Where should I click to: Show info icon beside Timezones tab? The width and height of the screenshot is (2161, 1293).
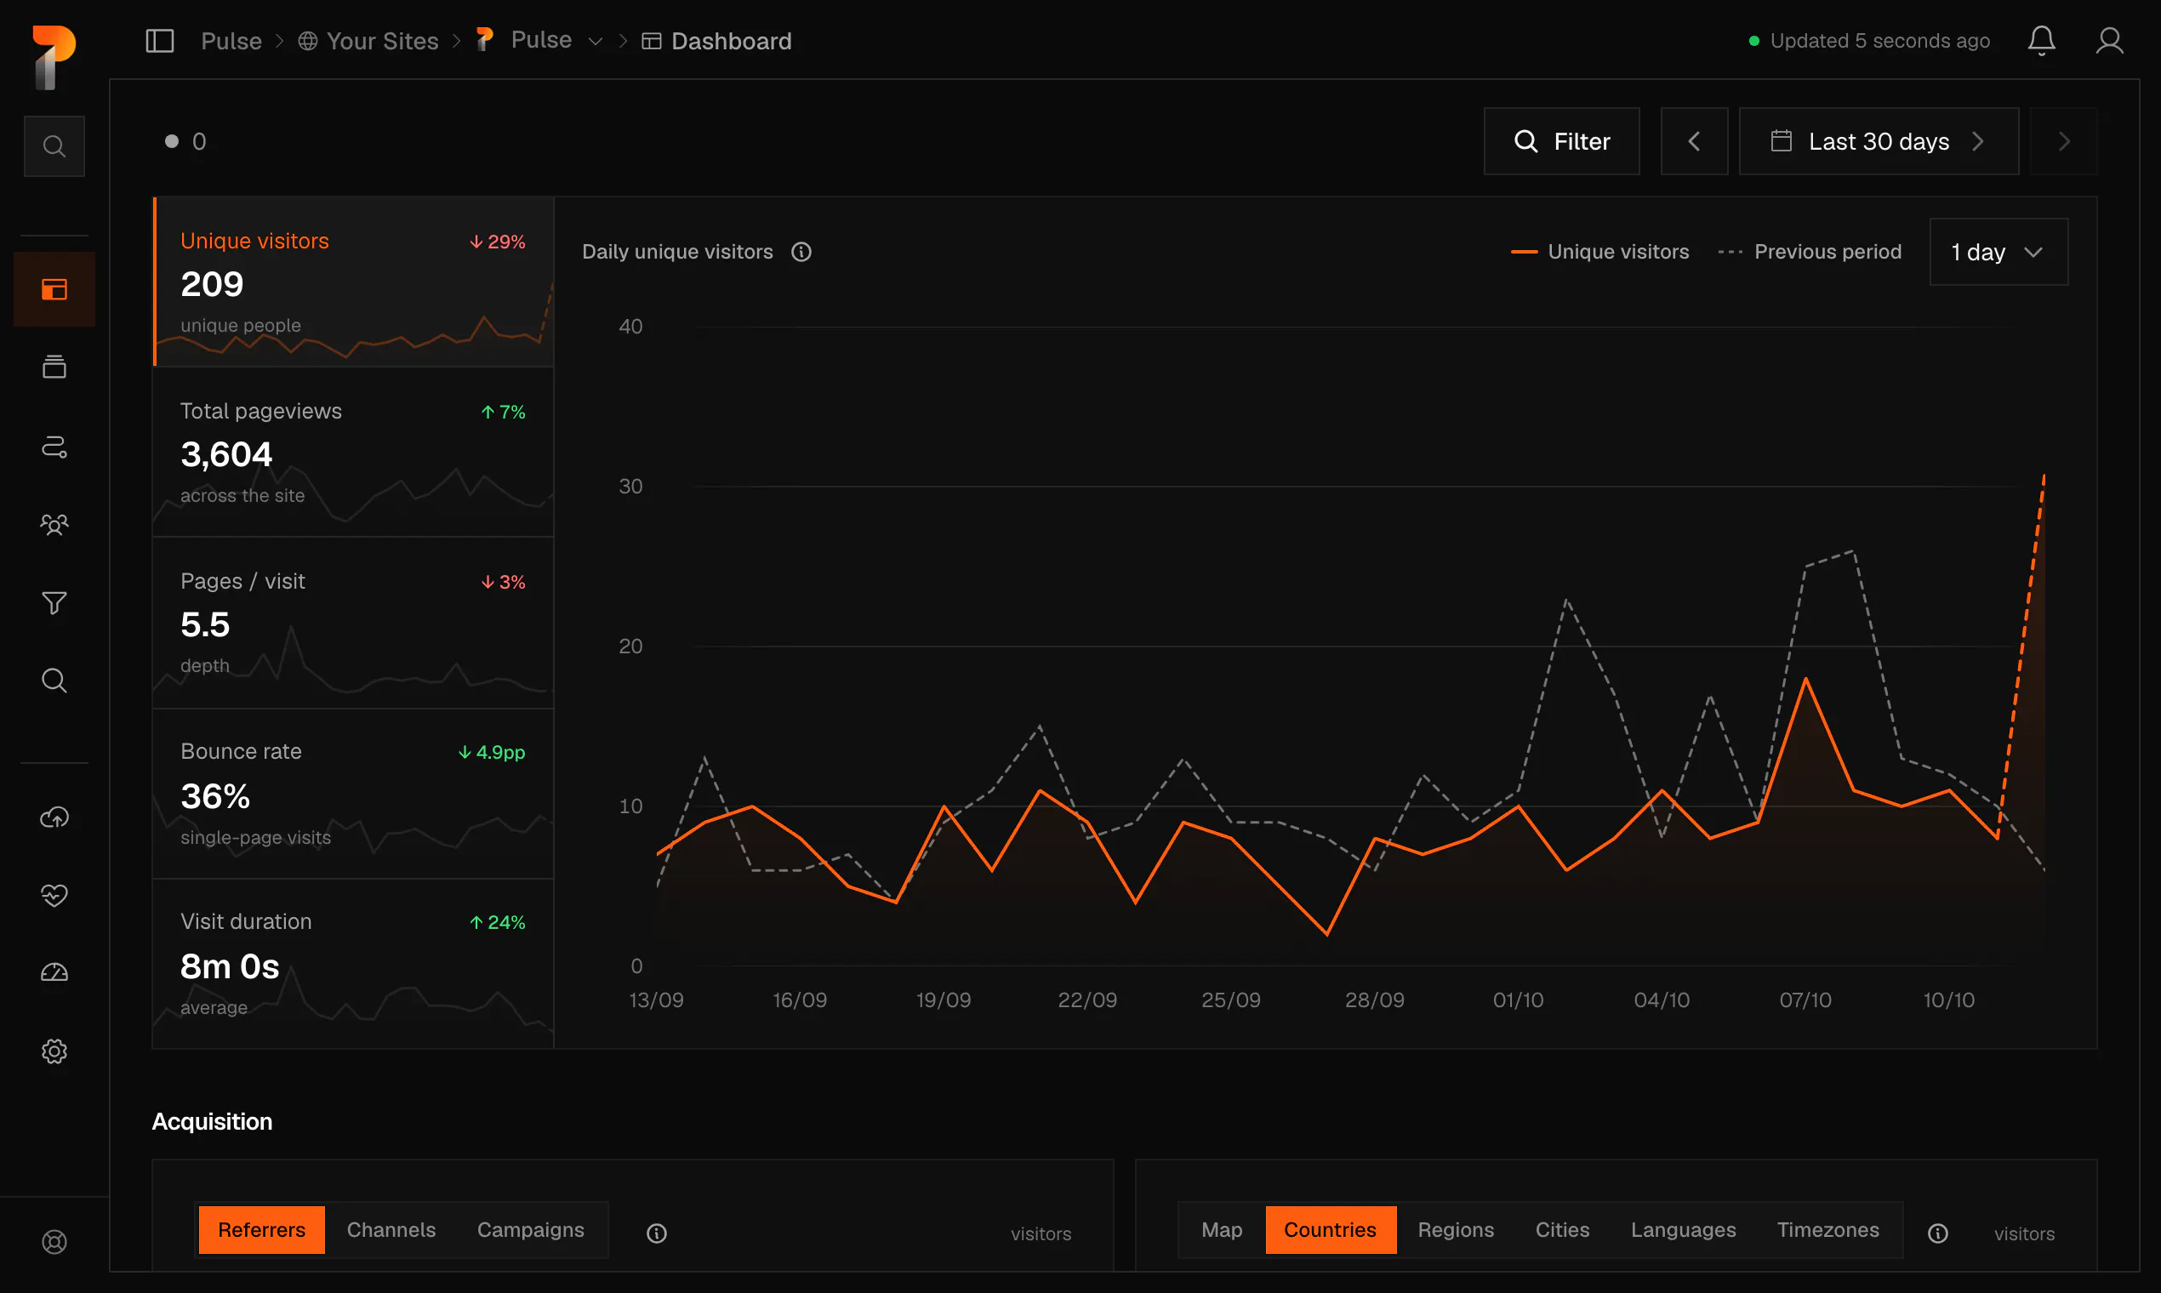tap(1937, 1233)
